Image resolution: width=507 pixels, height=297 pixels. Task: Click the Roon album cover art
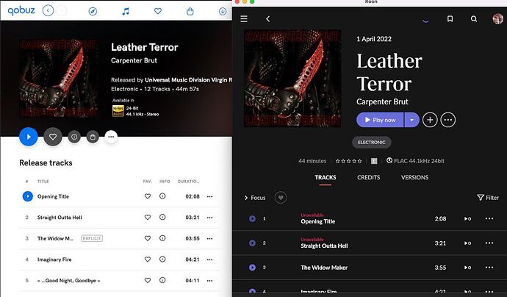click(x=292, y=78)
